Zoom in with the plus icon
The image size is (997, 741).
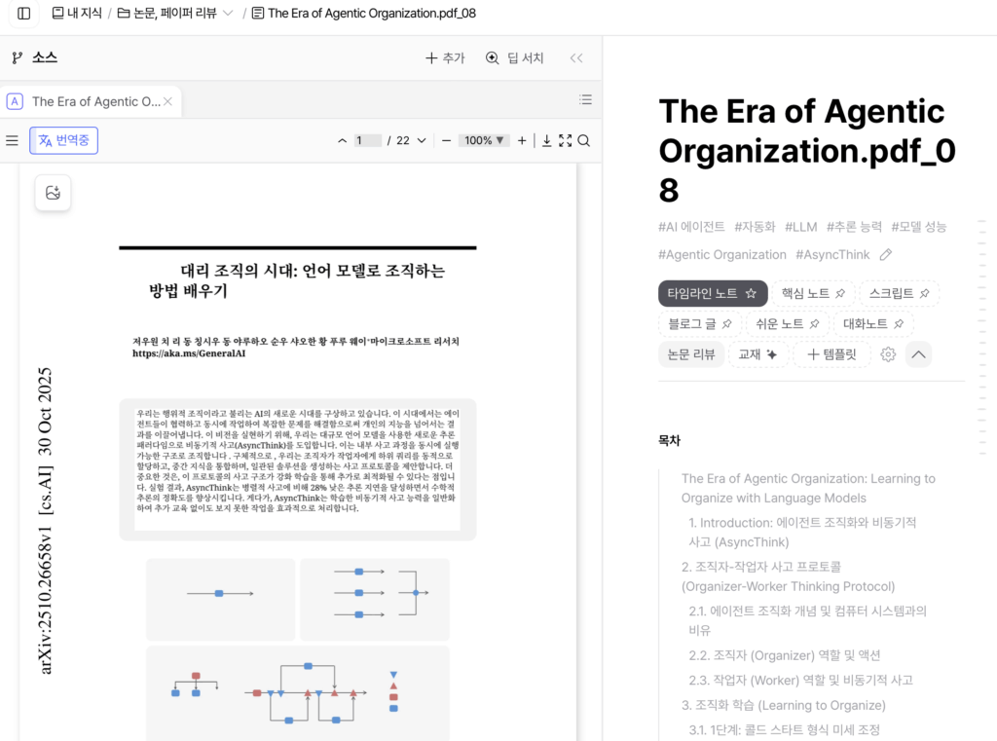click(522, 140)
